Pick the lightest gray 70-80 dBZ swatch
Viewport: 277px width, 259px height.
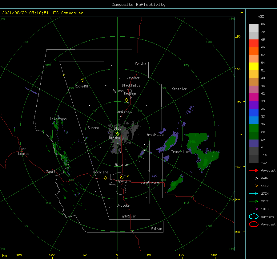(x=254, y=28)
